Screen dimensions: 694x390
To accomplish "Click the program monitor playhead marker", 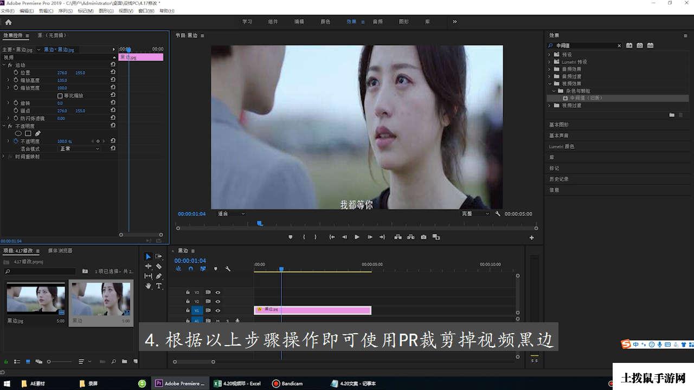I will point(260,223).
